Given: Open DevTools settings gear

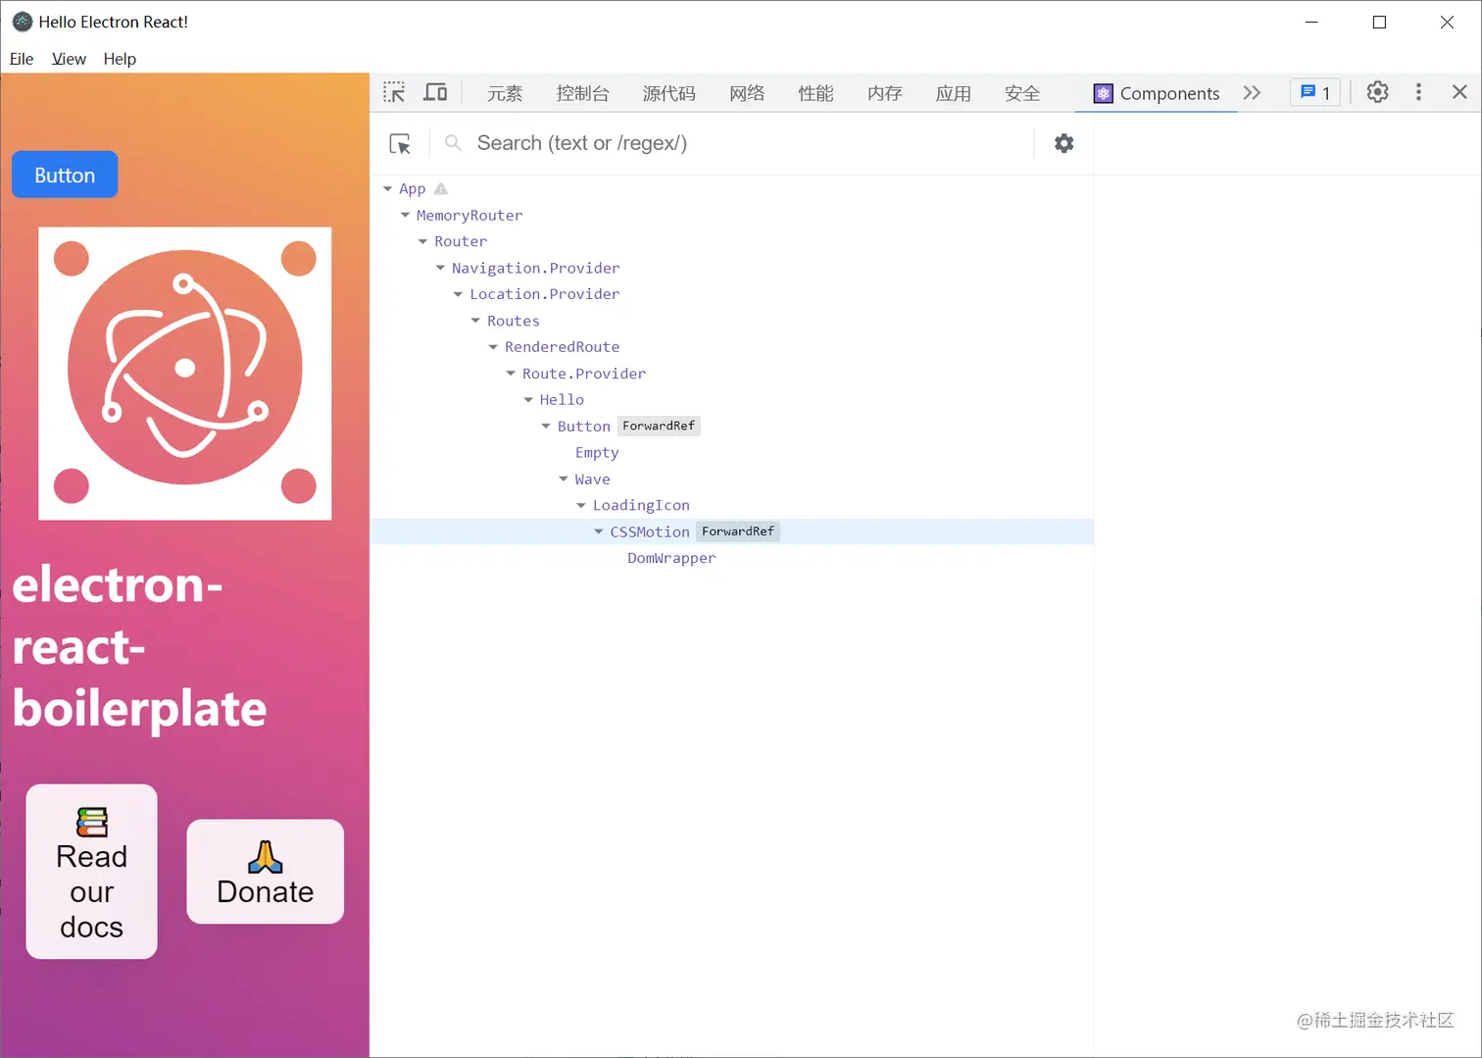Looking at the screenshot, I should 1377,92.
